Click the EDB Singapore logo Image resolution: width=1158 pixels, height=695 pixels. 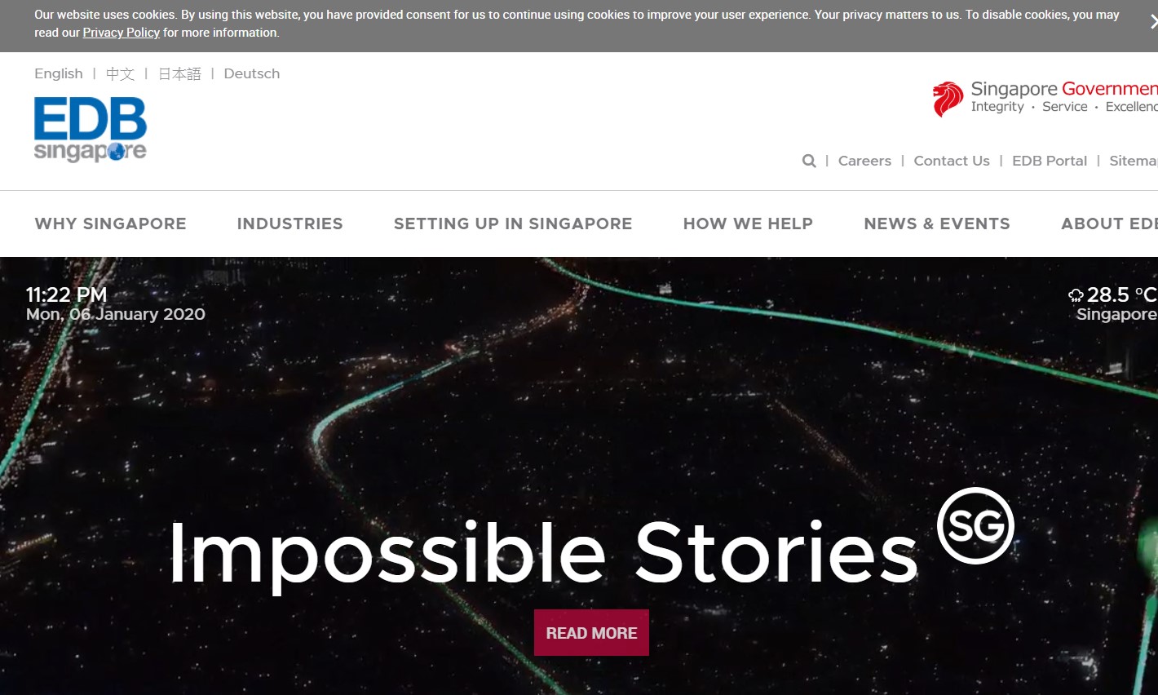tap(91, 130)
